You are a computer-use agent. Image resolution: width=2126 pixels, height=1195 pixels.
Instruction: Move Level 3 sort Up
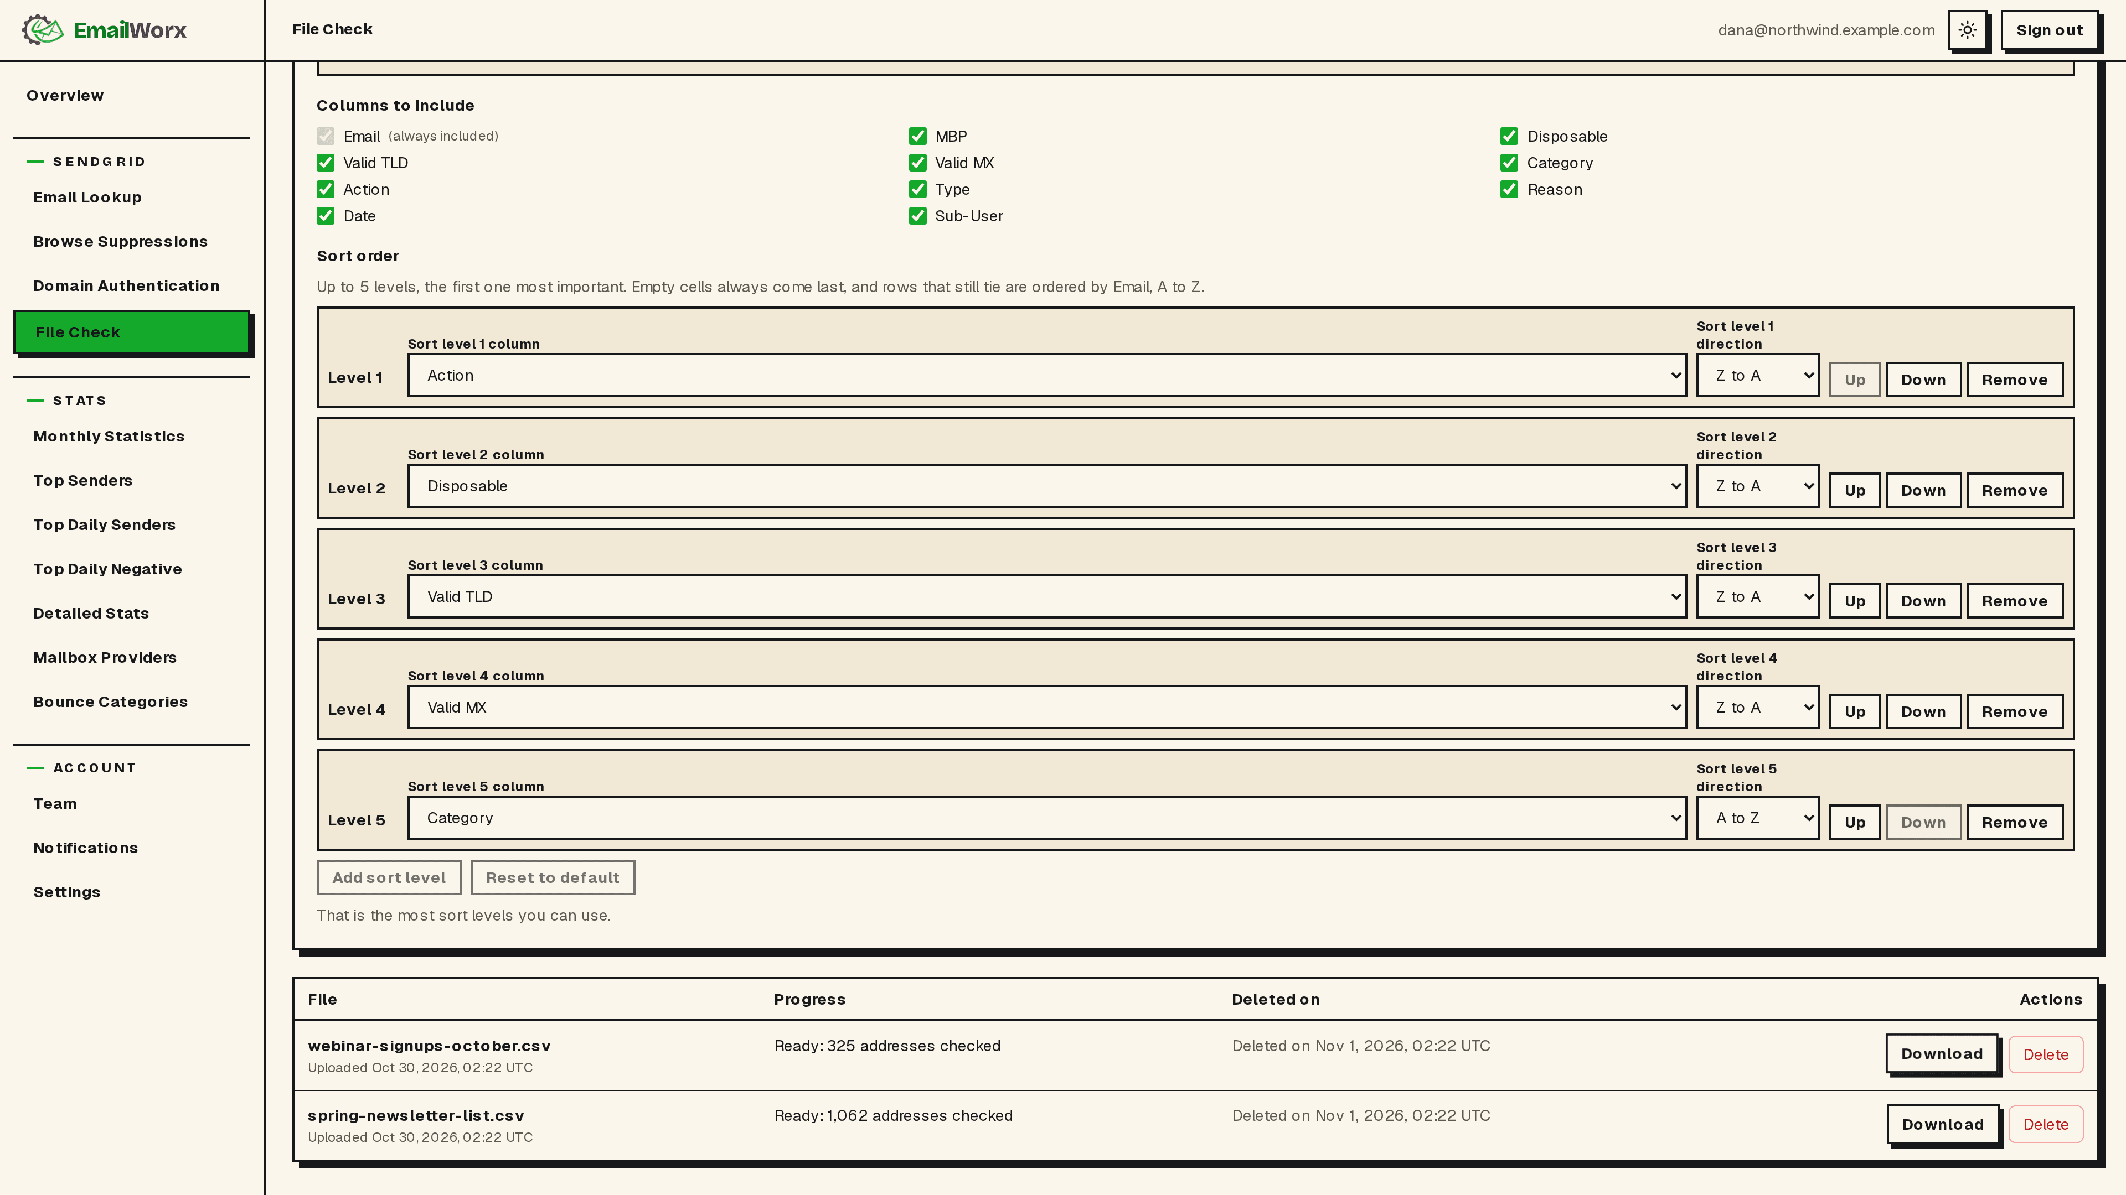[x=1855, y=600]
